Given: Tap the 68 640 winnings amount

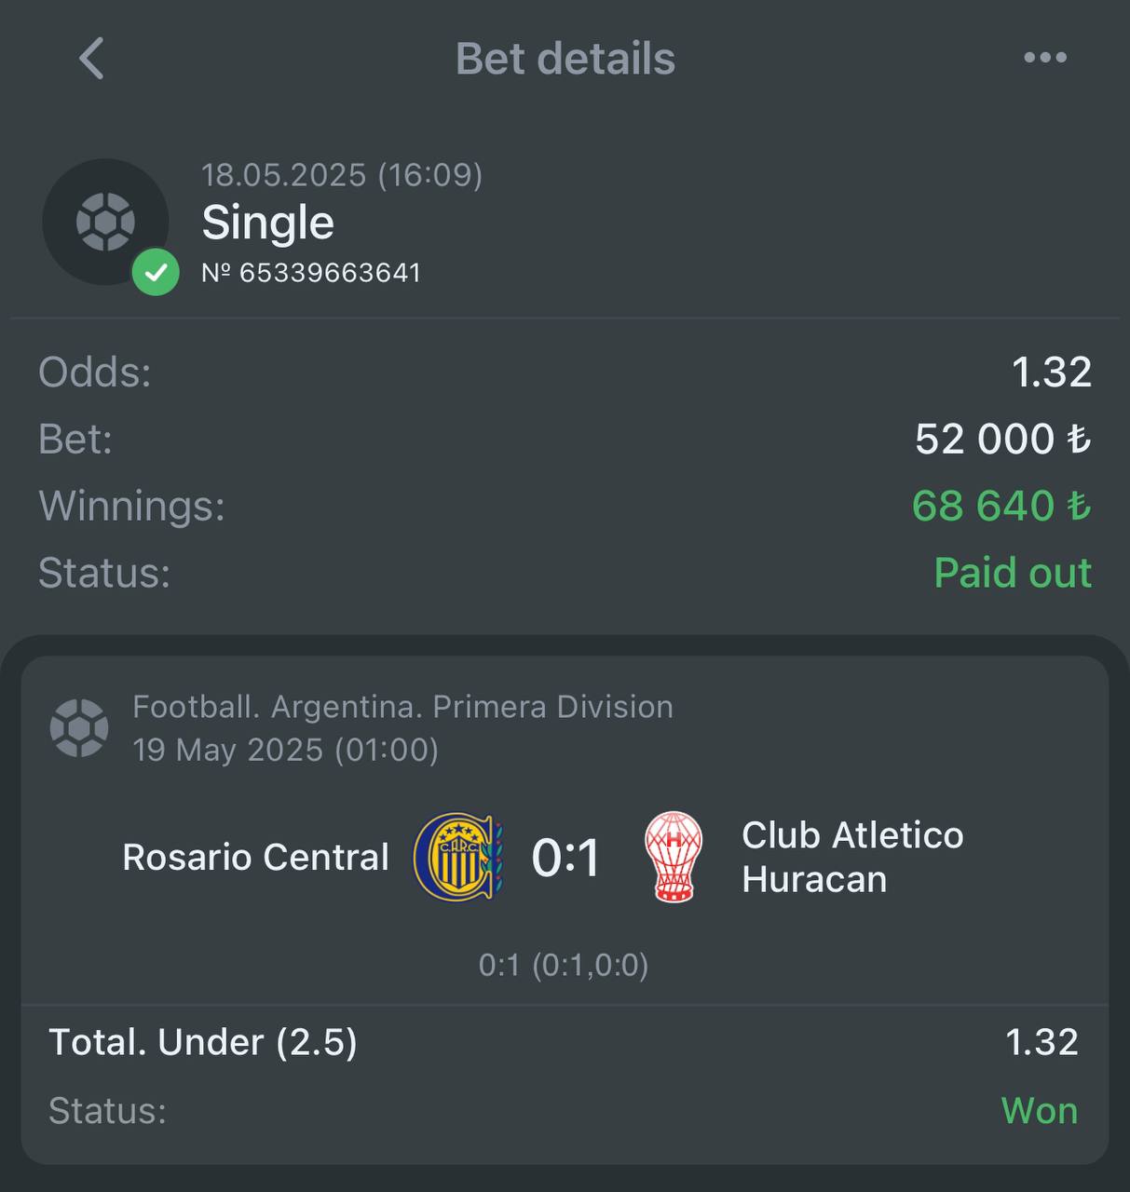Looking at the screenshot, I should pos(1001,506).
